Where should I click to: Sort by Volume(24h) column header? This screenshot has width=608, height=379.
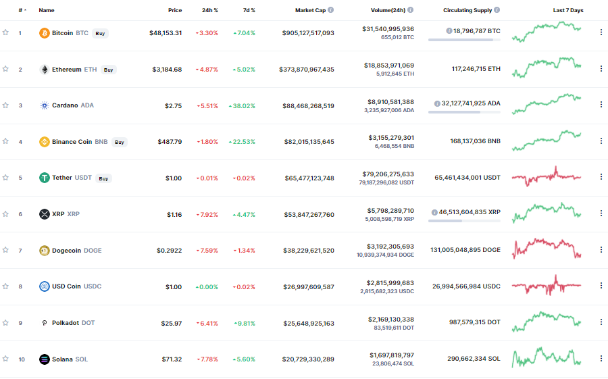click(x=388, y=10)
